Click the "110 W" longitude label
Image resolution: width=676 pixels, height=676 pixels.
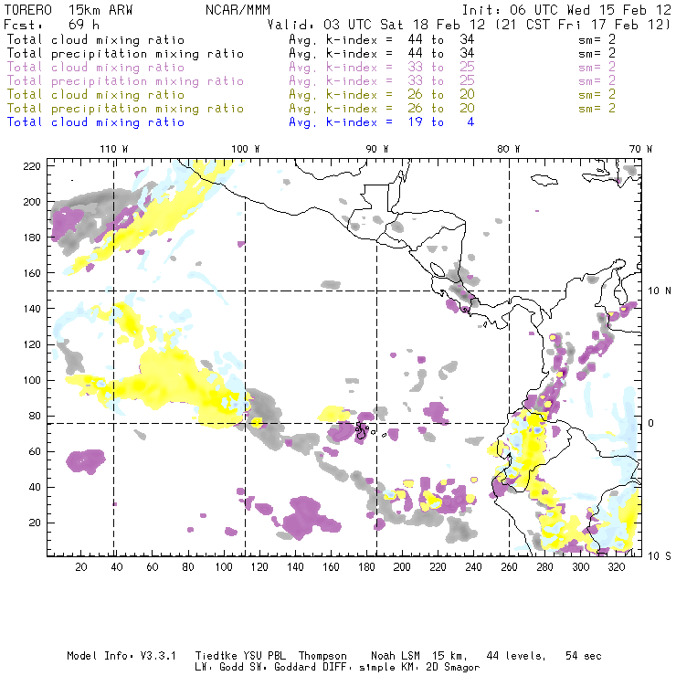point(114,149)
